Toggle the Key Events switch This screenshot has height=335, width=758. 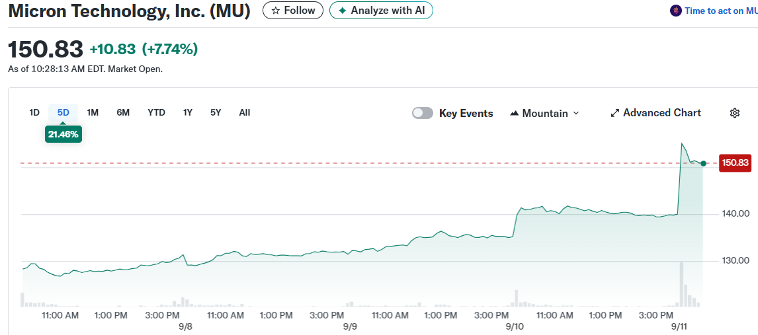point(423,113)
